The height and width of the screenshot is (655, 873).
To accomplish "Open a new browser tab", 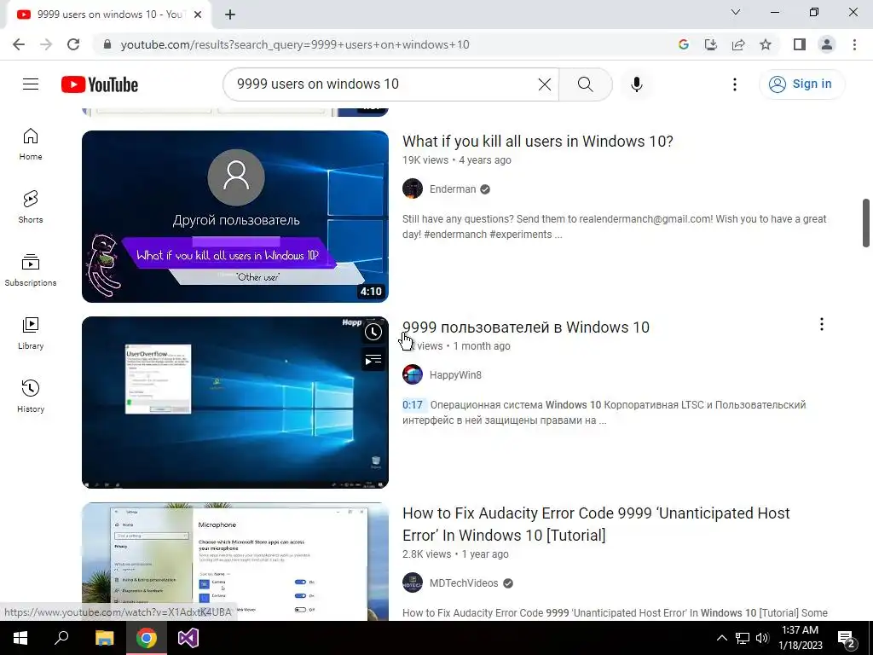I will [x=230, y=14].
